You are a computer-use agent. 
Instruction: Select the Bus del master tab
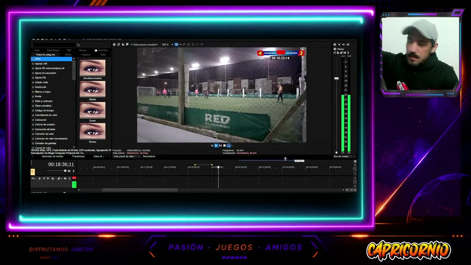(x=341, y=156)
